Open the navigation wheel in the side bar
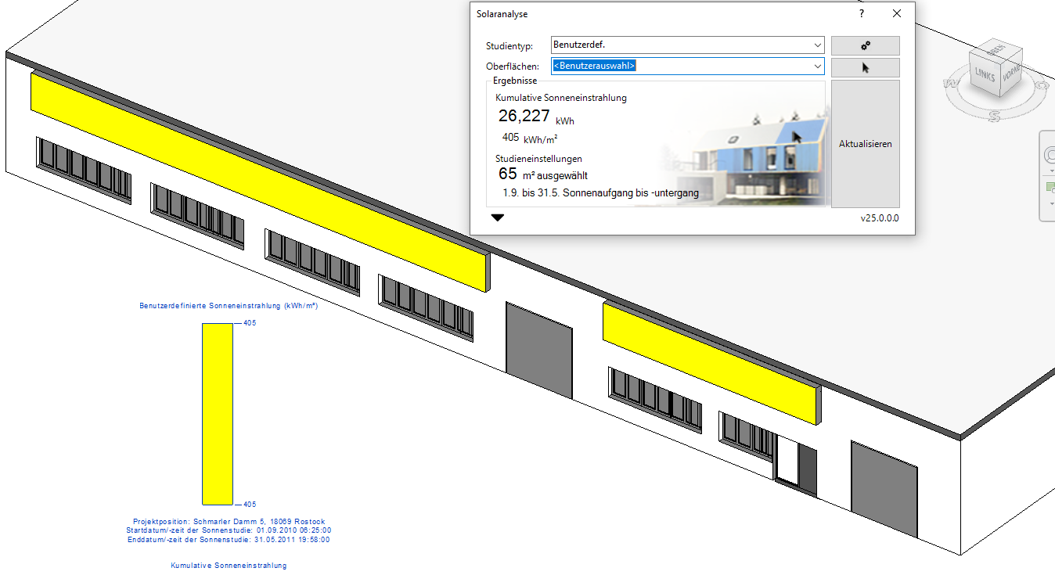This screenshot has width=1055, height=575. pyautogui.click(x=1049, y=155)
